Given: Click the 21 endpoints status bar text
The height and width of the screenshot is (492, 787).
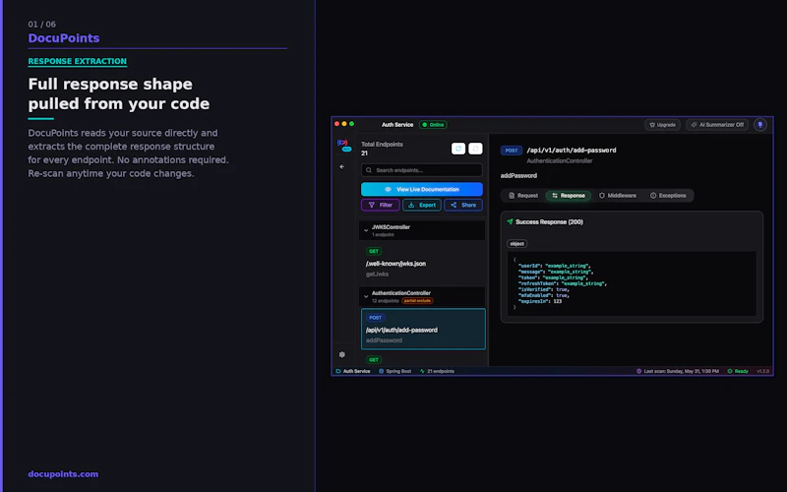Looking at the screenshot, I should pos(440,371).
